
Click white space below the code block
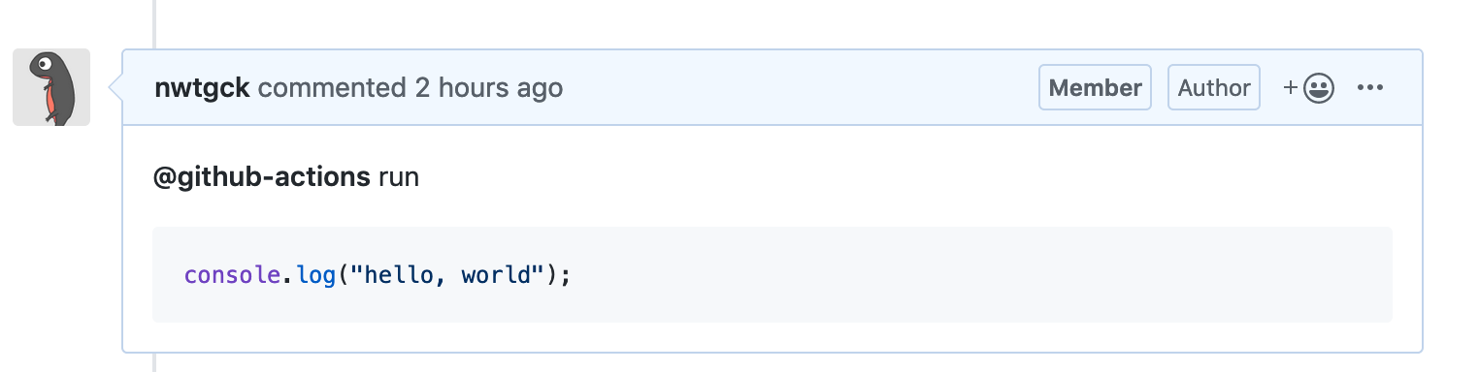pos(772,336)
